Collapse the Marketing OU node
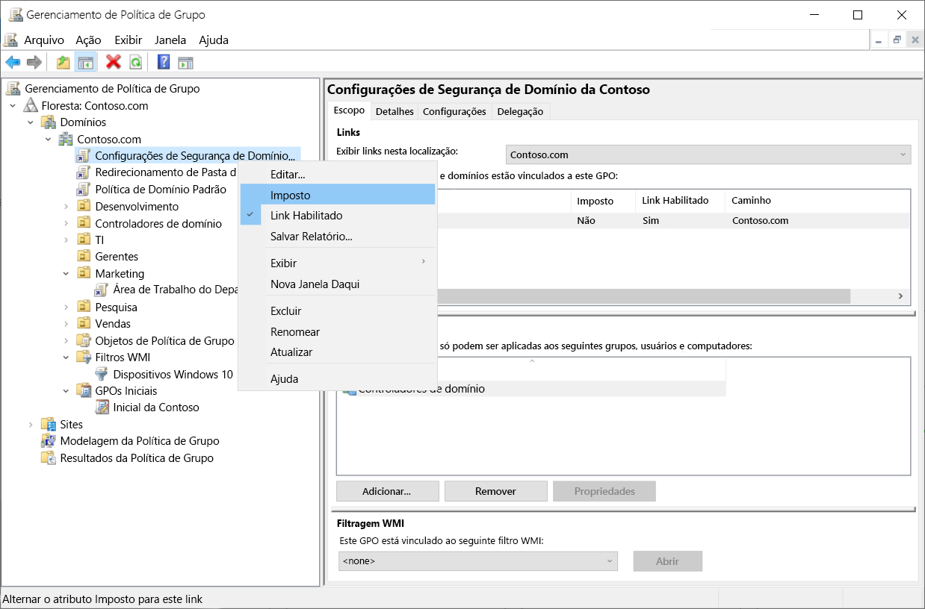 coord(66,273)
